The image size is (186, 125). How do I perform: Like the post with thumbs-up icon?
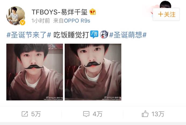pos(145,114)
